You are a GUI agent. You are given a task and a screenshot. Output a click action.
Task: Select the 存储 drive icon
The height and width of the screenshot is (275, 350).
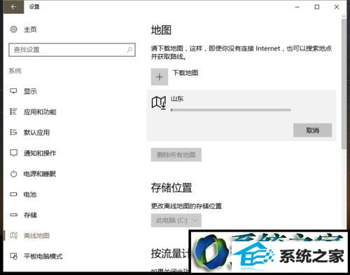point(13,215)
